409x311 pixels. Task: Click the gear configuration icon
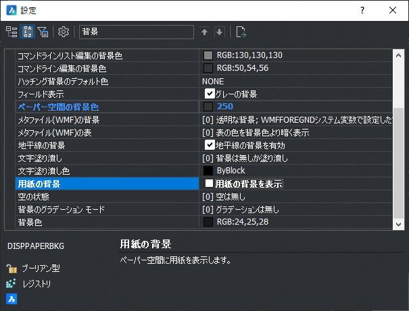click(x=64, y=32)
